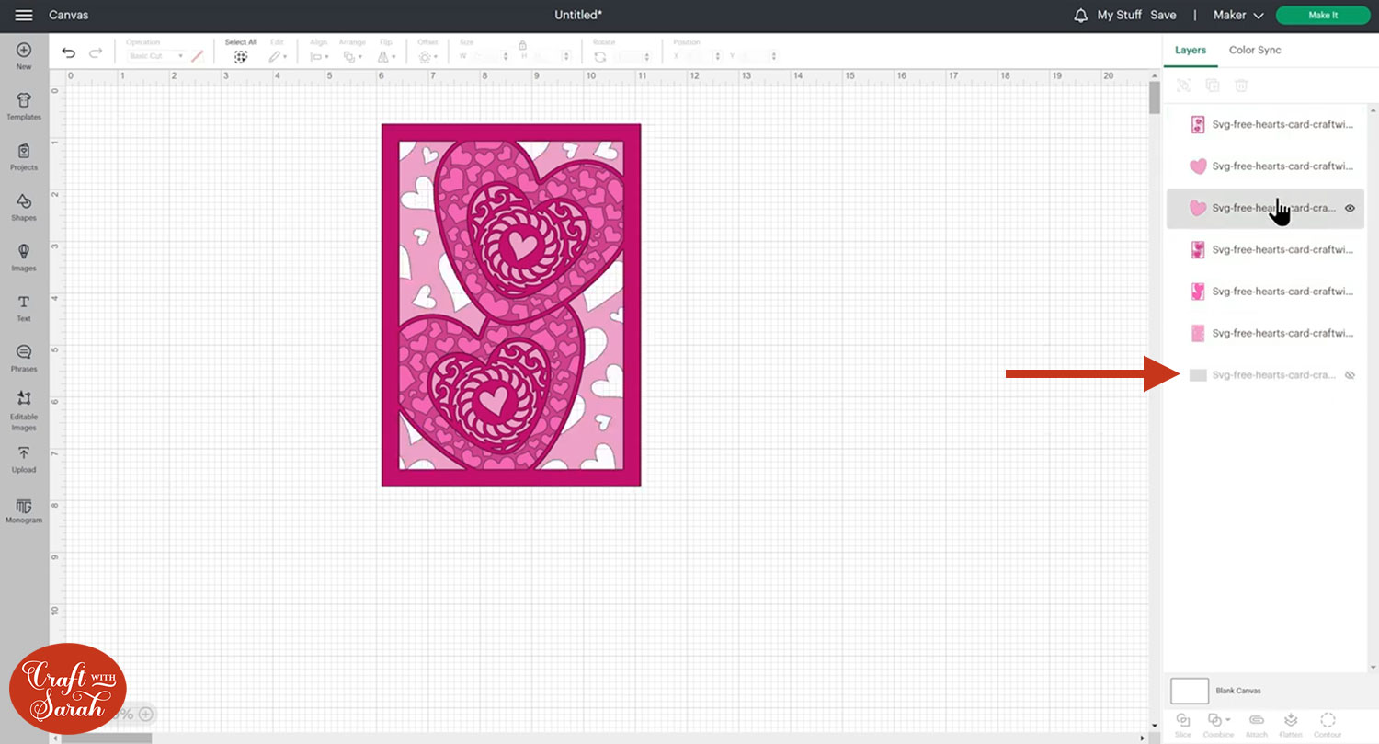1379x744 pixels.
Task: Click Save in the top bar
Action: click(x=1163, y=16)
